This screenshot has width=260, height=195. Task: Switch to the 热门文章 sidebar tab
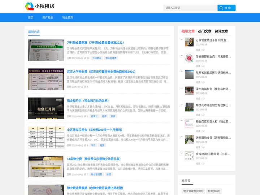point(205,31)
